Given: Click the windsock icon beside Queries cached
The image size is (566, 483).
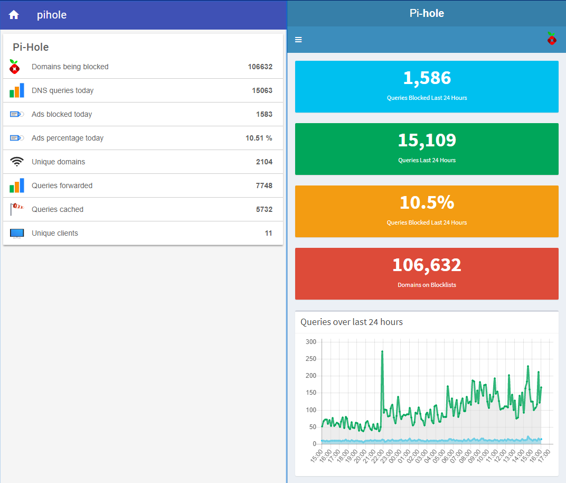Looking at the screenshot, I should 17,209.
